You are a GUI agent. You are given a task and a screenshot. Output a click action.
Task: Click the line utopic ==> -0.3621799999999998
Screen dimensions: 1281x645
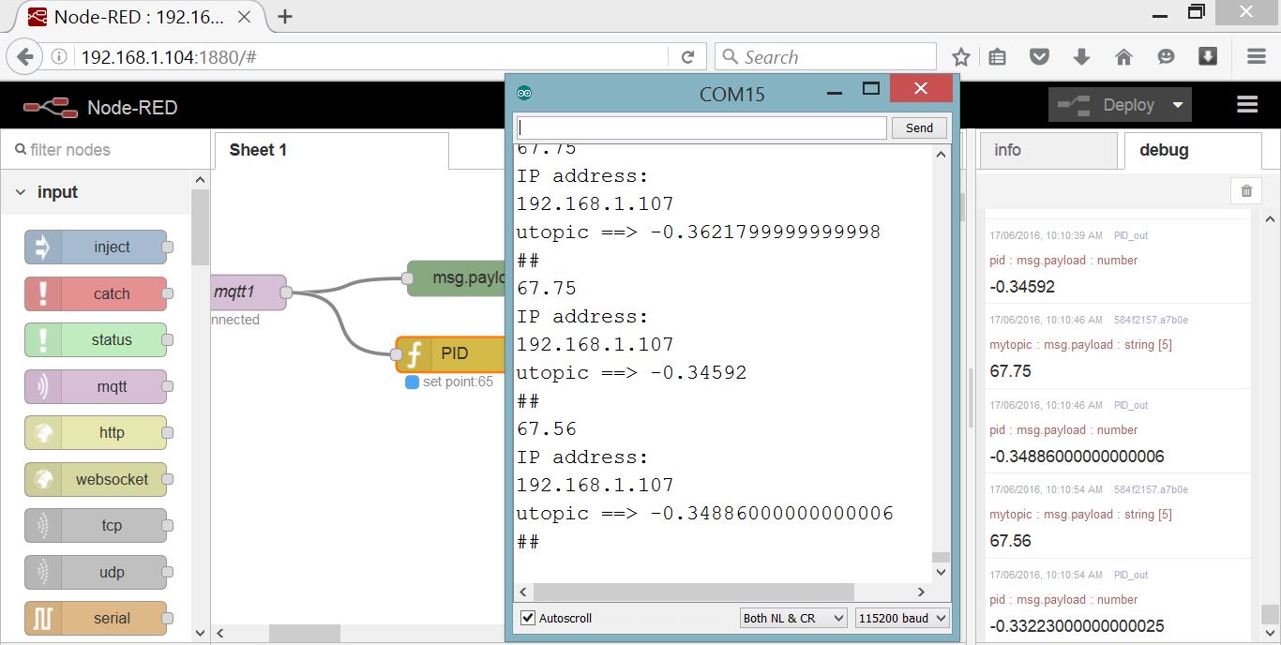pyautogui.click(x=699, y=232)
